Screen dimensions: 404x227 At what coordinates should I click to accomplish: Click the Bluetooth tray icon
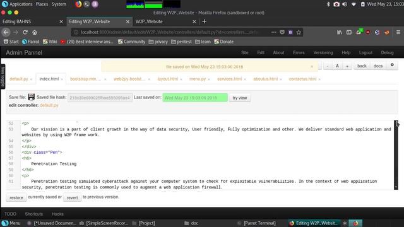tap(328, 4)
